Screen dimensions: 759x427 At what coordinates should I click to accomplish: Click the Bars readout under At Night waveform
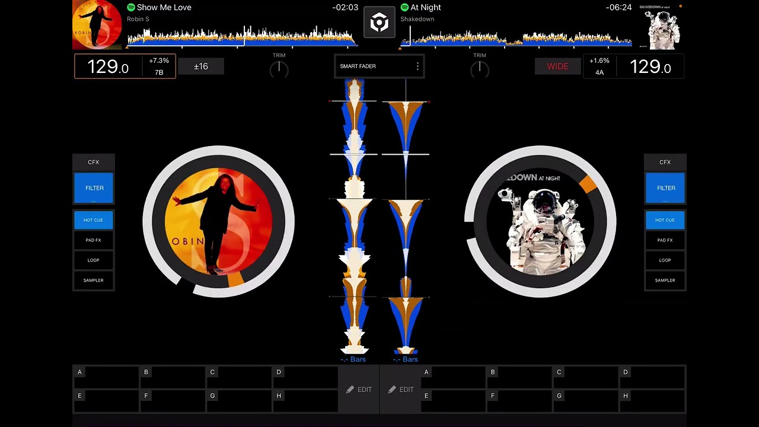(x=406, y=359)
